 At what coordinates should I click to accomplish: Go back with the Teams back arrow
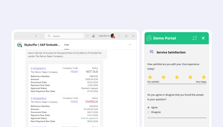[36, 36]
